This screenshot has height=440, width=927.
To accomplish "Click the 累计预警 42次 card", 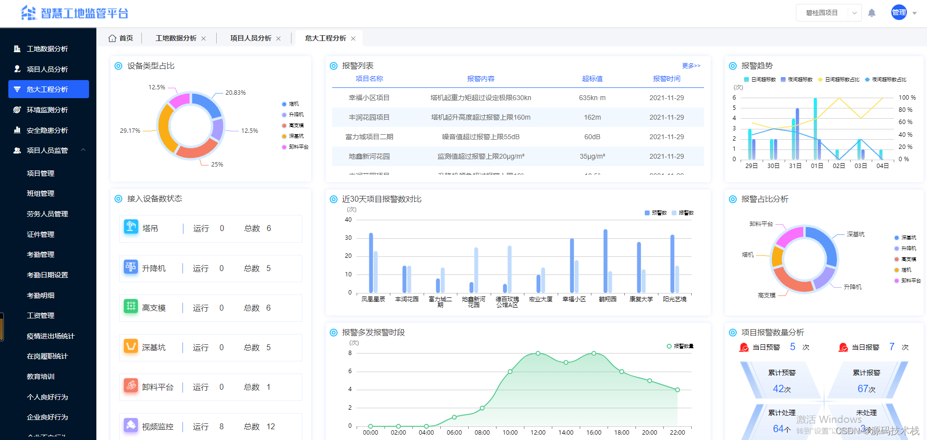I will (782, 380).
